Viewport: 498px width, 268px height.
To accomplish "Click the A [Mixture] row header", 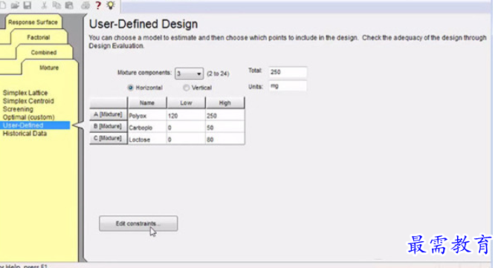I will coord(109,114).
